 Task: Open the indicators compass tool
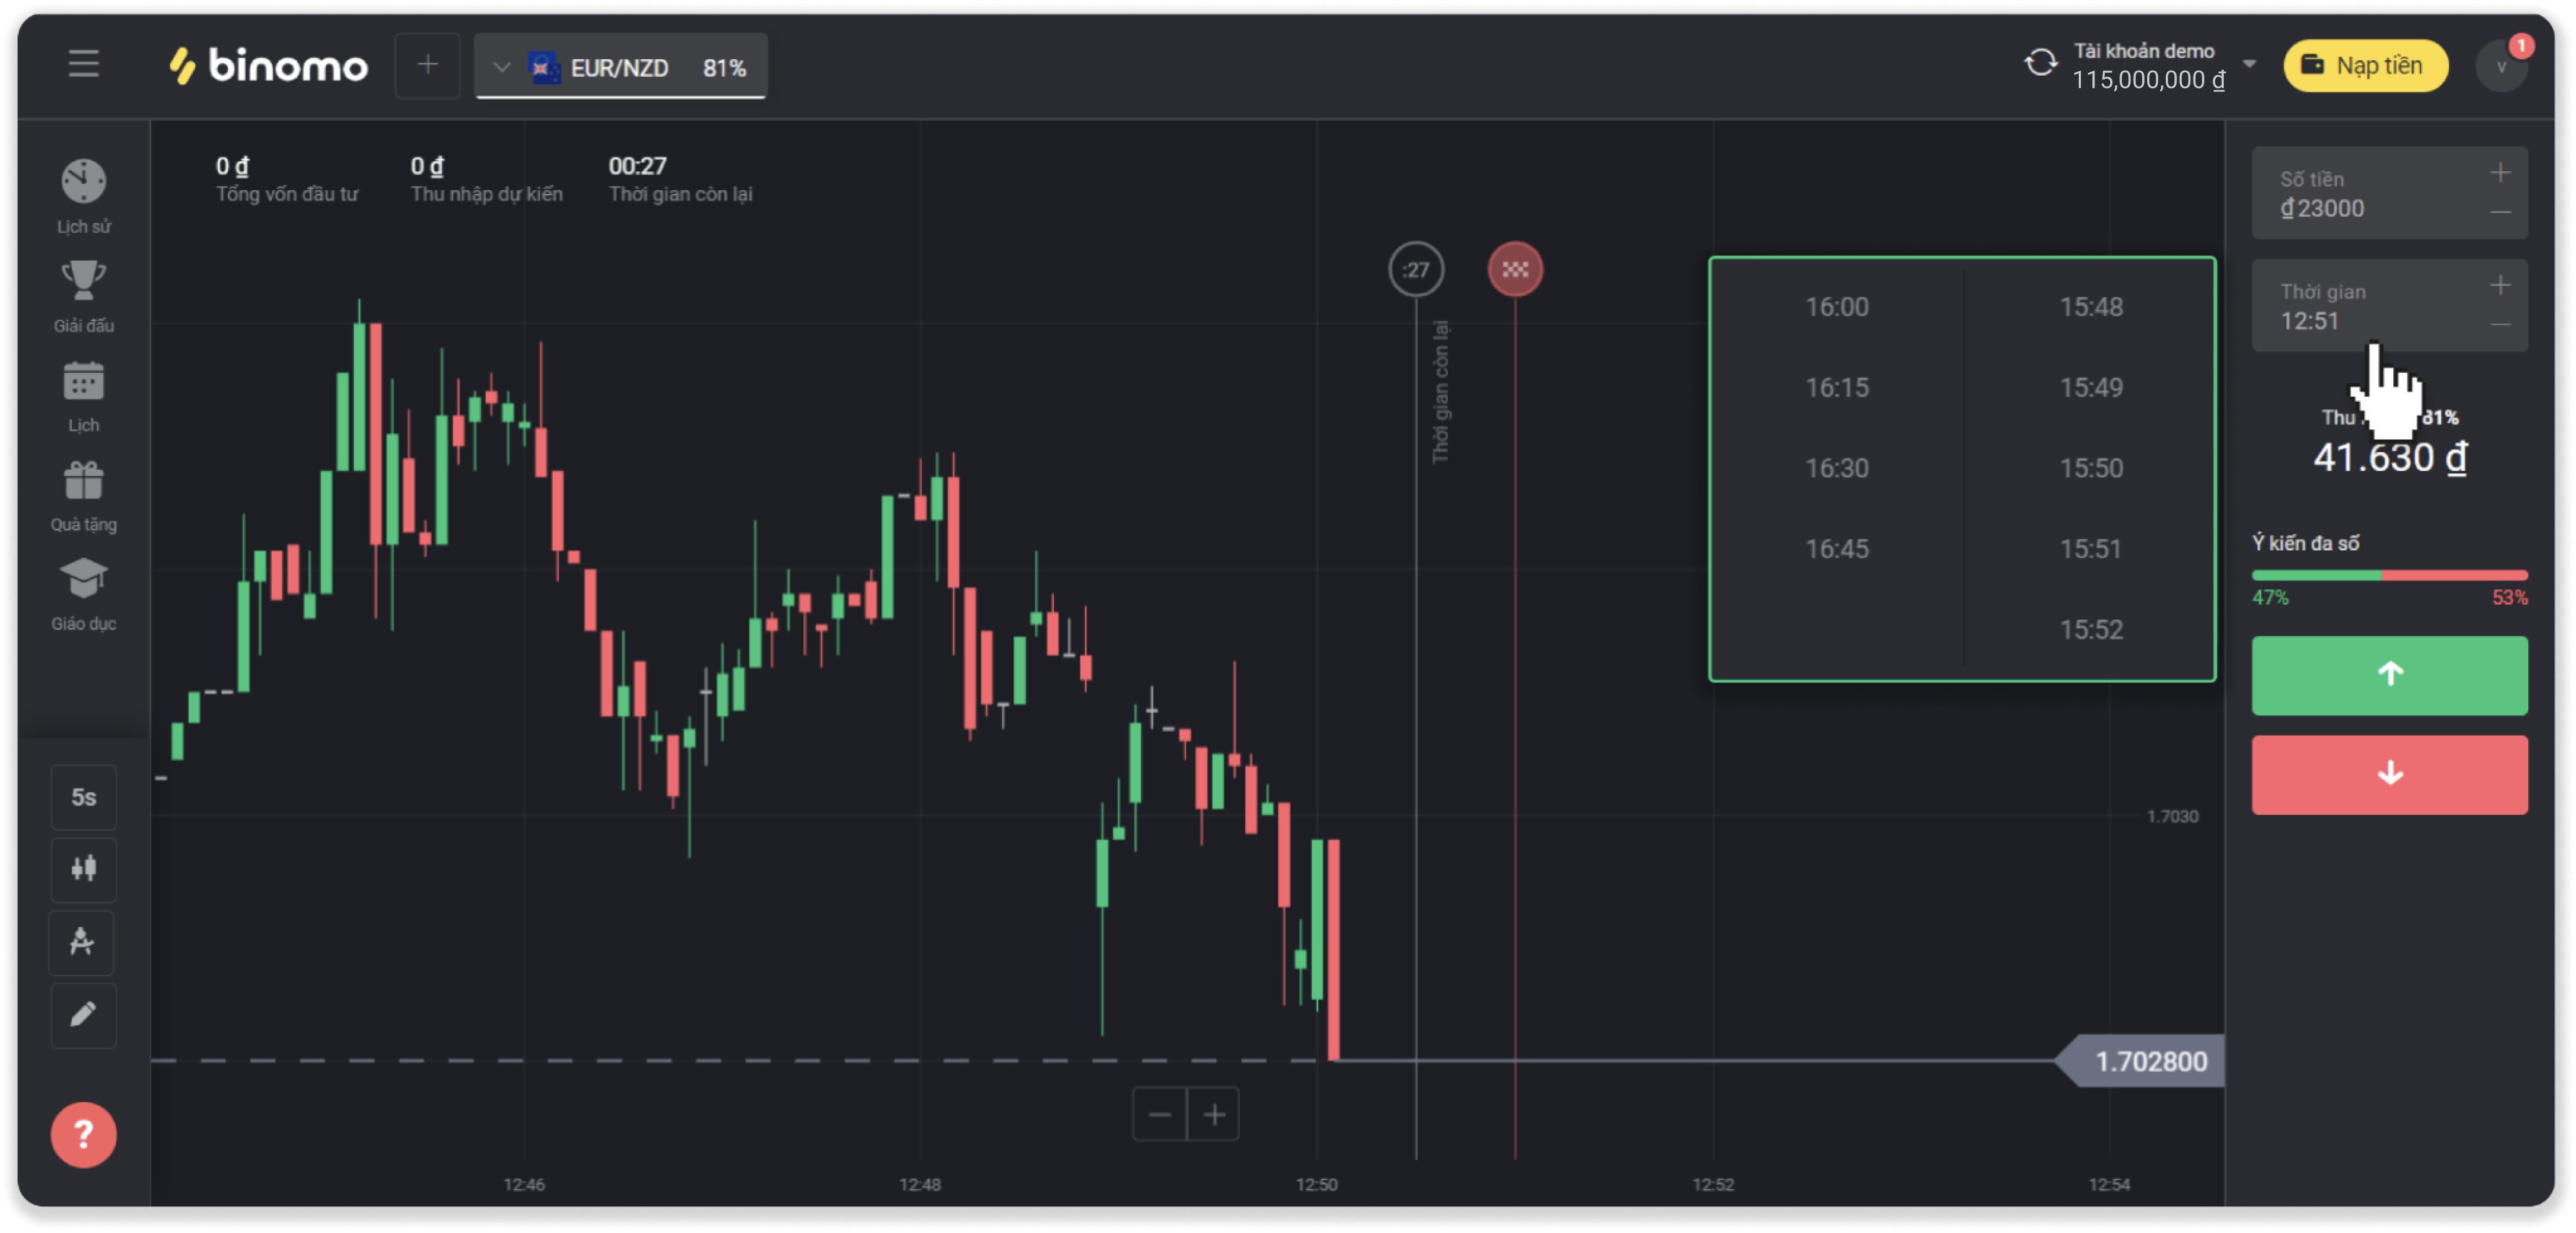pyautogui.click(x=83, y=942)
